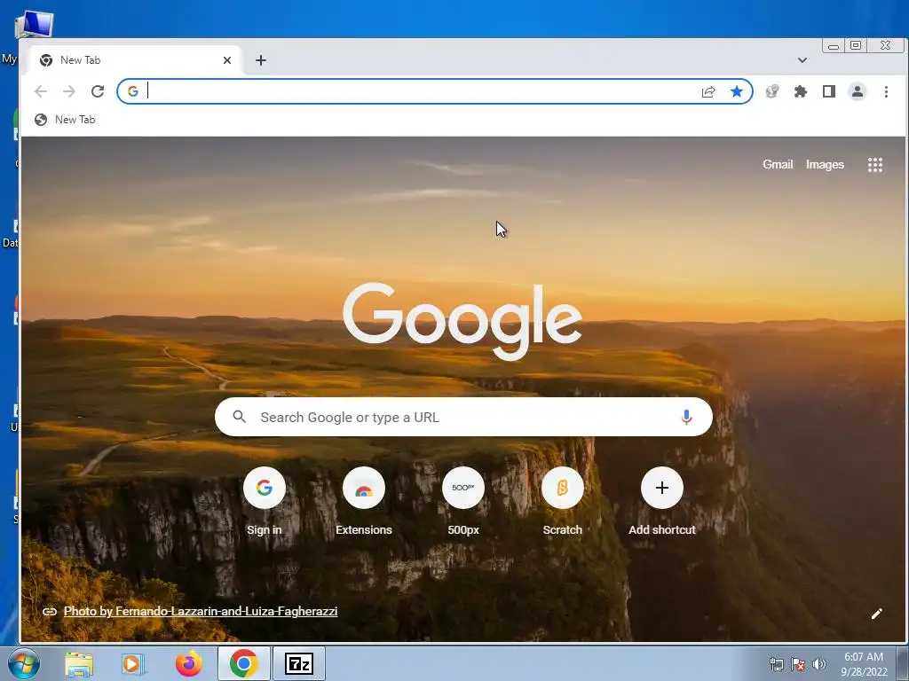The height and width of the screenshot is (681, 909).
Task: Close the New Tab tab
Action: click(227, 60)
